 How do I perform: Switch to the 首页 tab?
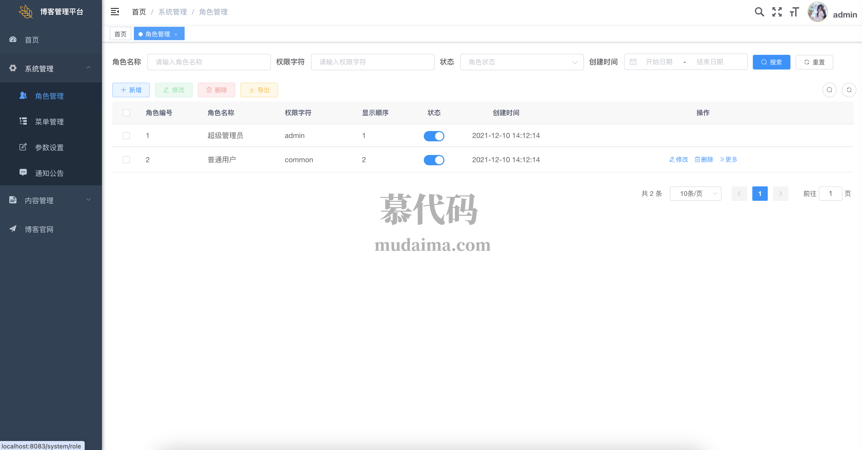tap(120, 34)
